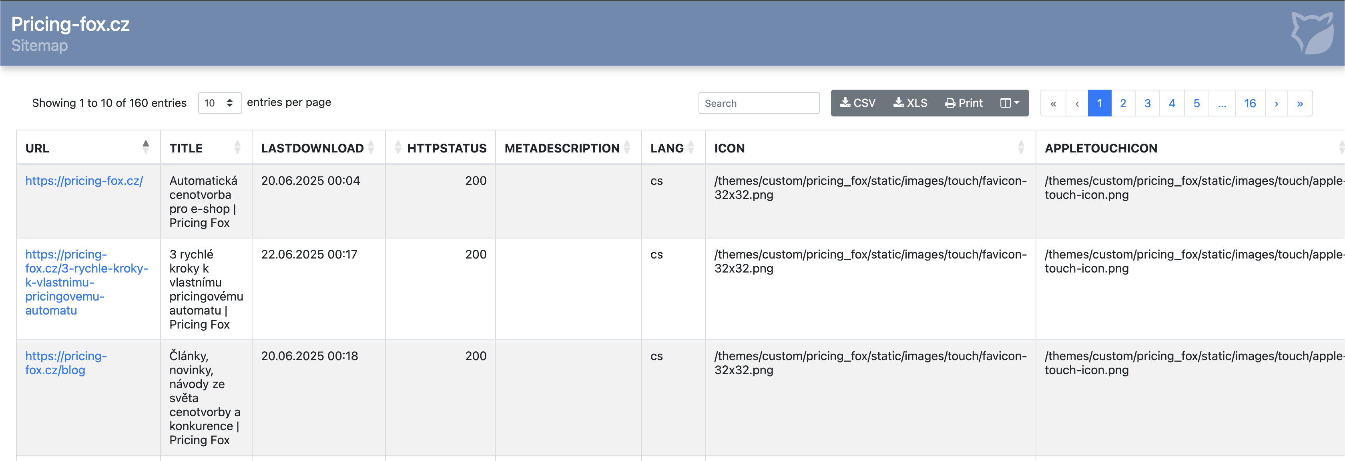Open the 3-rychle-kroky pricing automat link
The height and width of the screenshot is (461, 1345).
pos(86,282)
